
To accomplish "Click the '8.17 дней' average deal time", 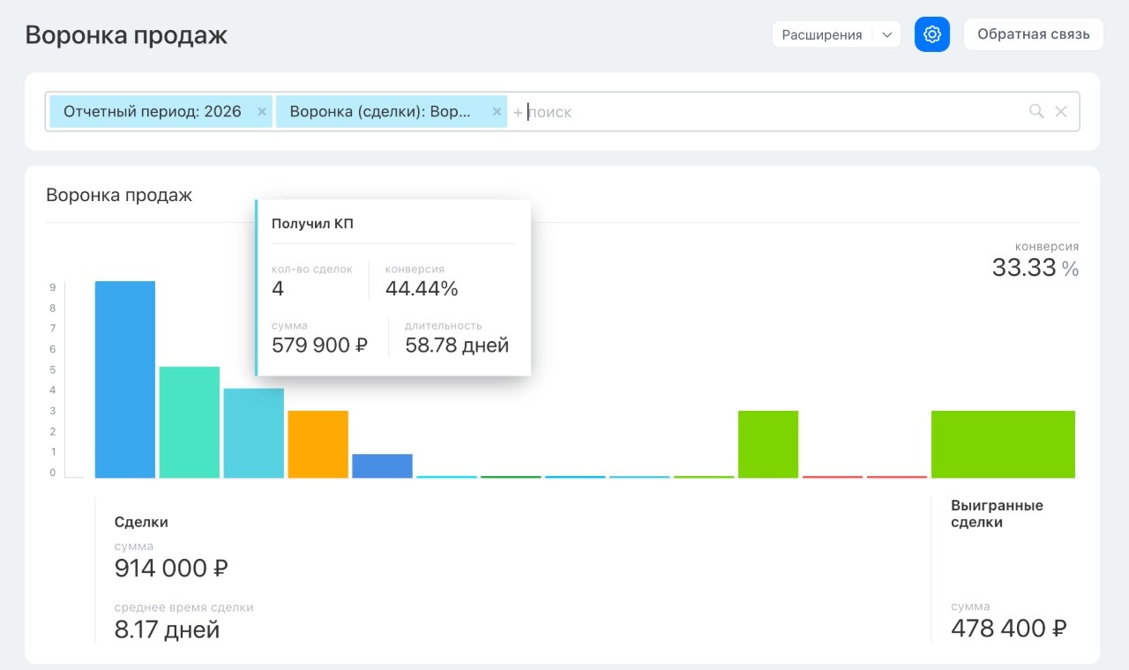I will (168, 629).
